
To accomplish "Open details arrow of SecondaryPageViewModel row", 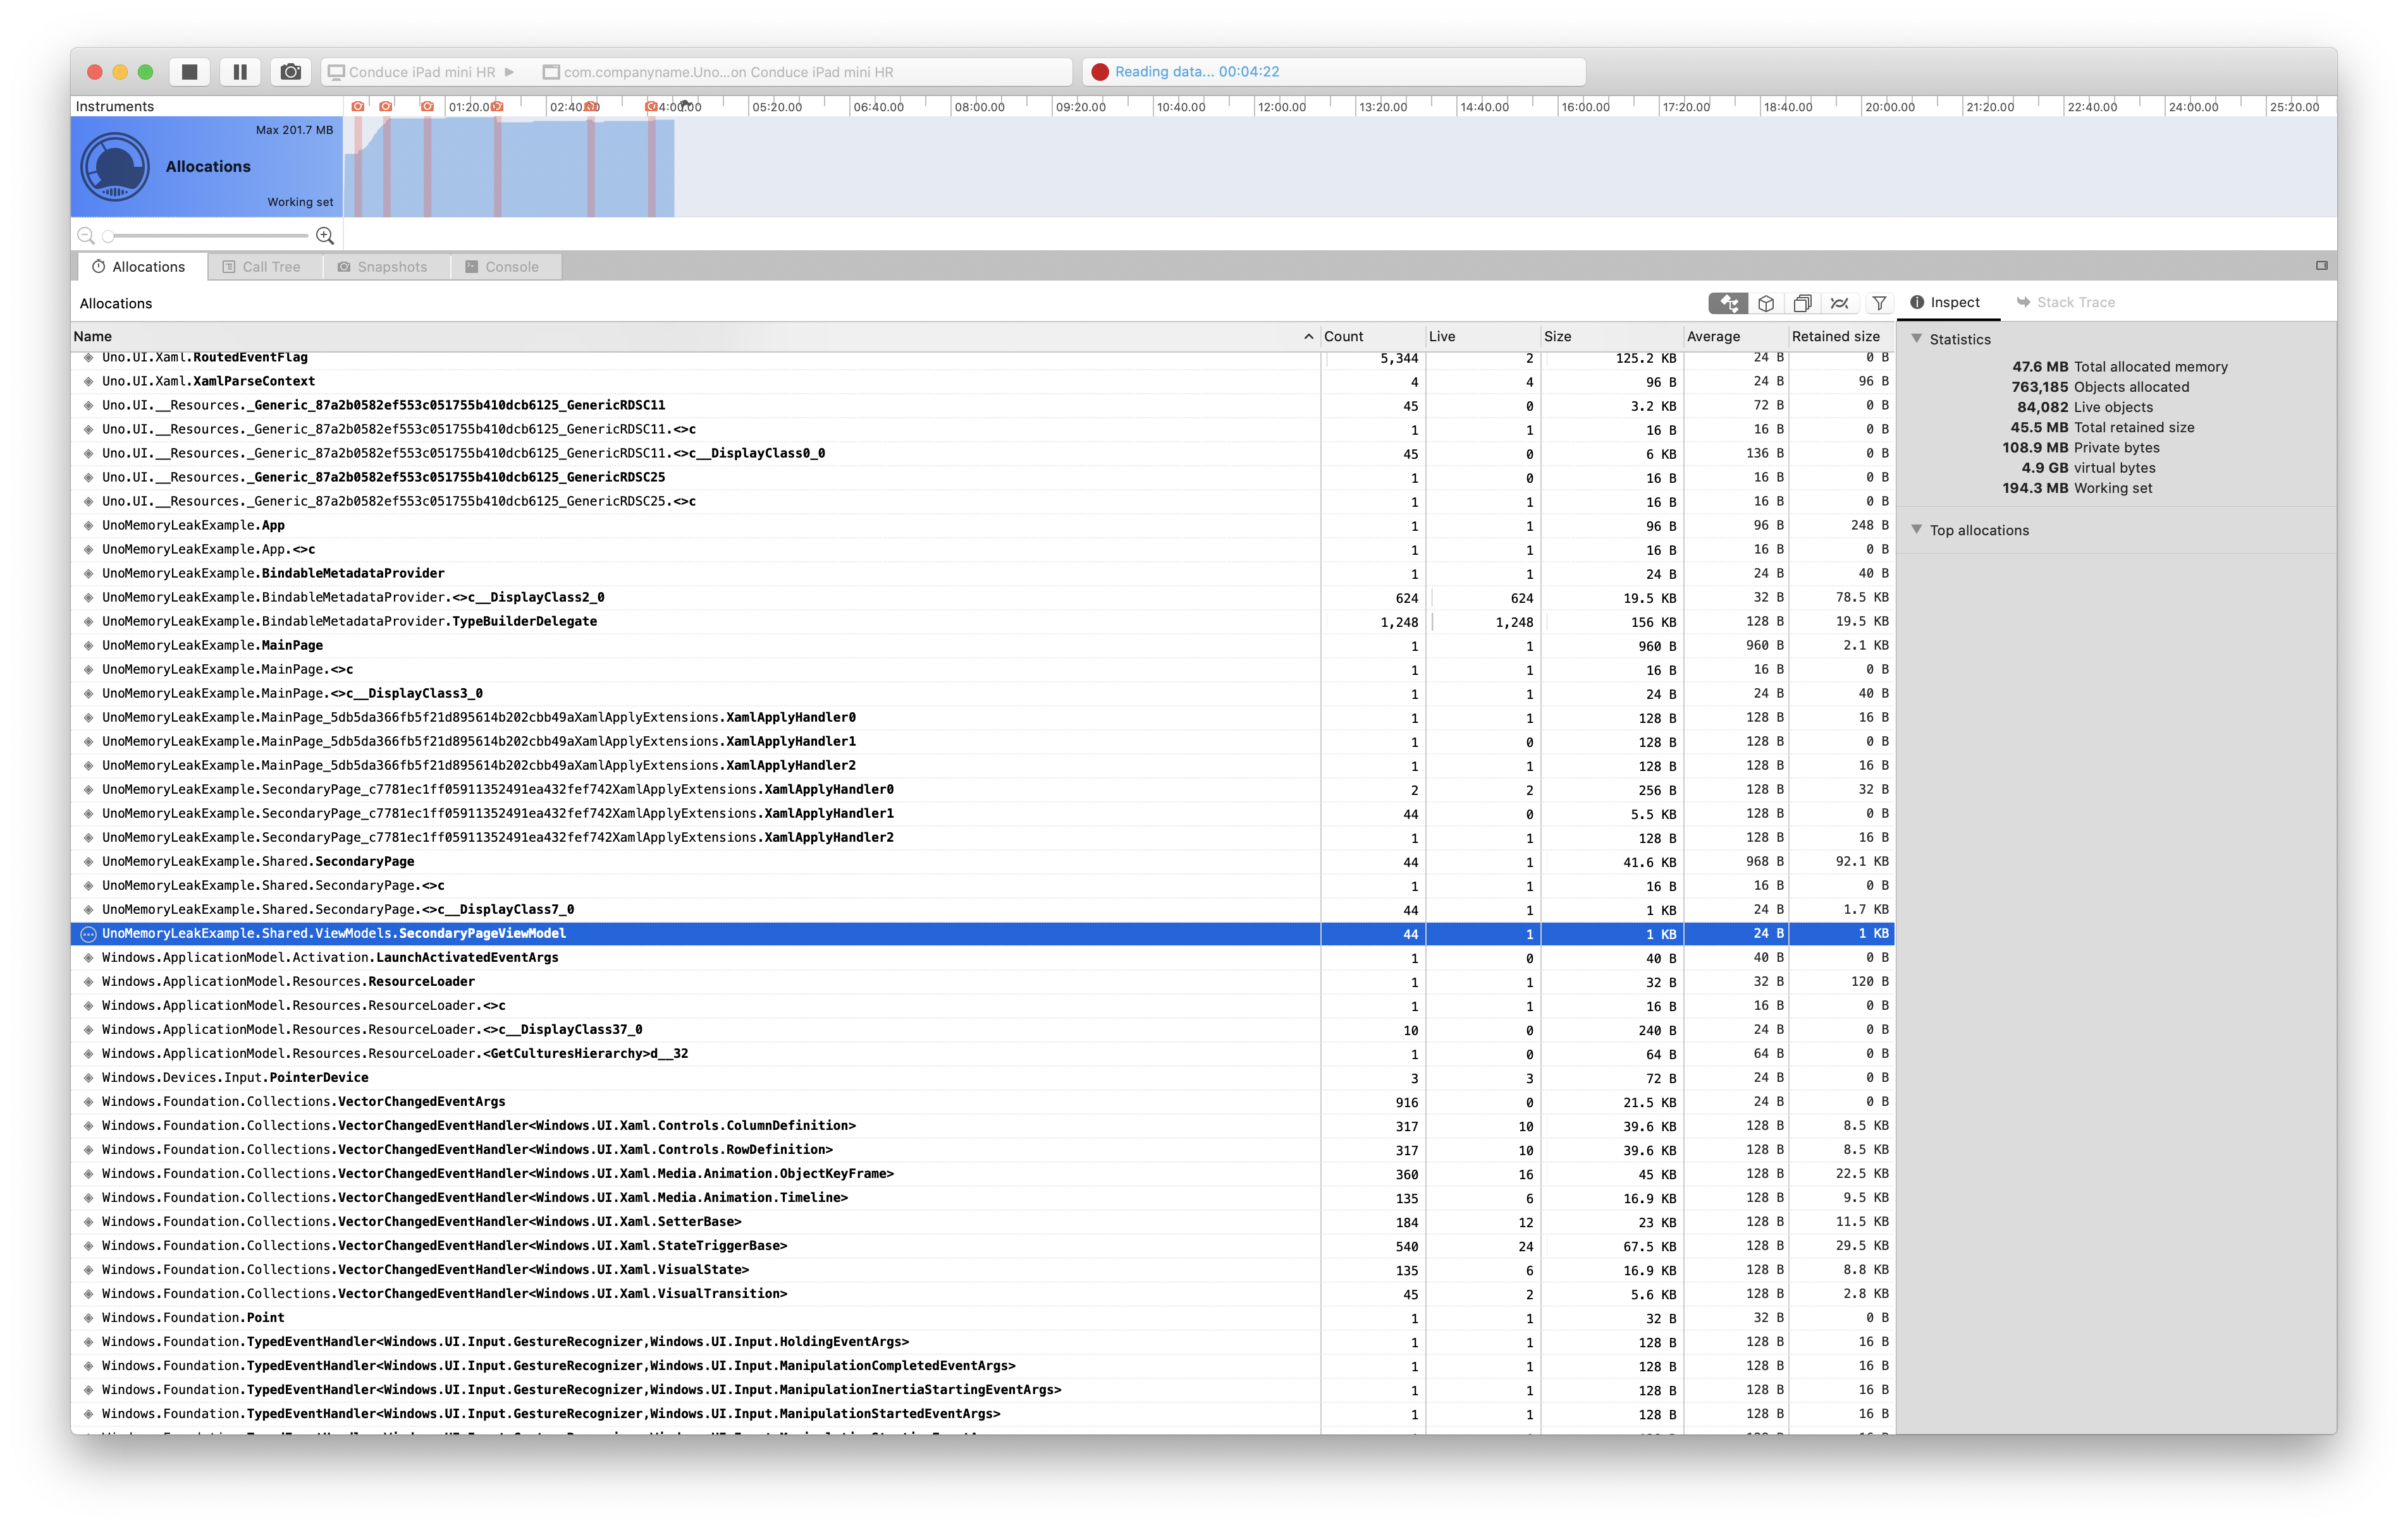I will click(88, 935).
